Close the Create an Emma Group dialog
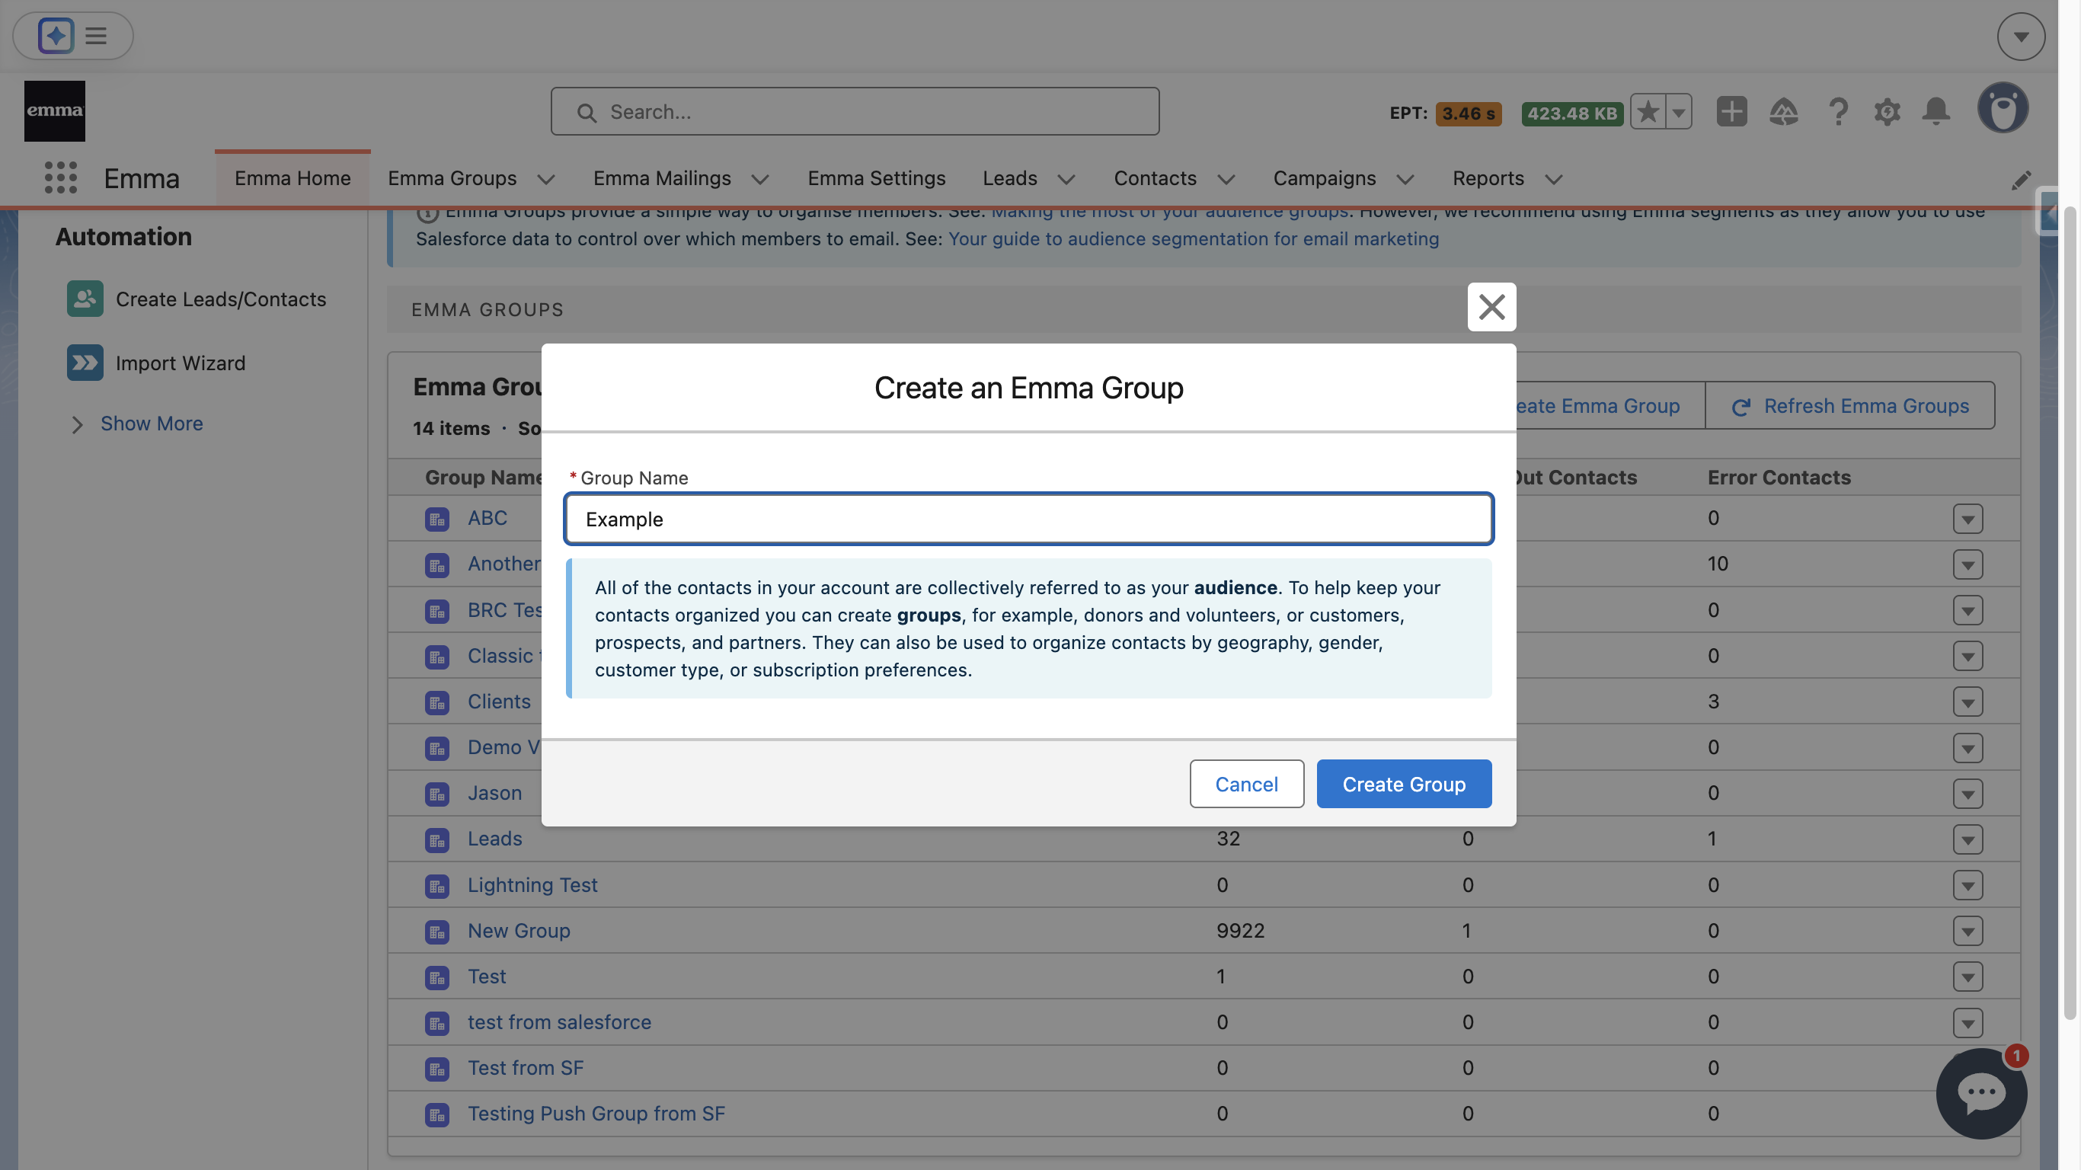This screenshot has width=2081, height=1170. tap(1491, 307)
